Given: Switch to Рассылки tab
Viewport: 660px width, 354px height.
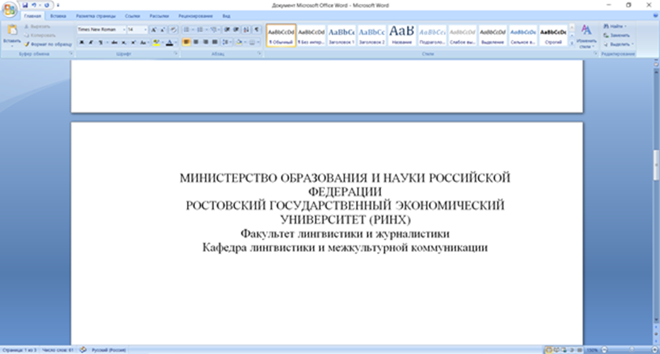Looking at the screenshot, I should pos(159,16).
